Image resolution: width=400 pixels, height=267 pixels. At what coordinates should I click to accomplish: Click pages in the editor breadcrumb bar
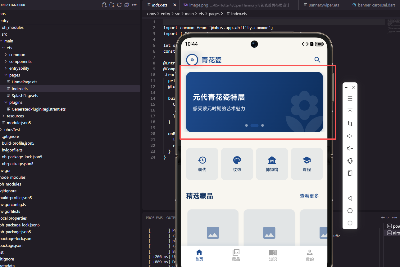[214, 14]
